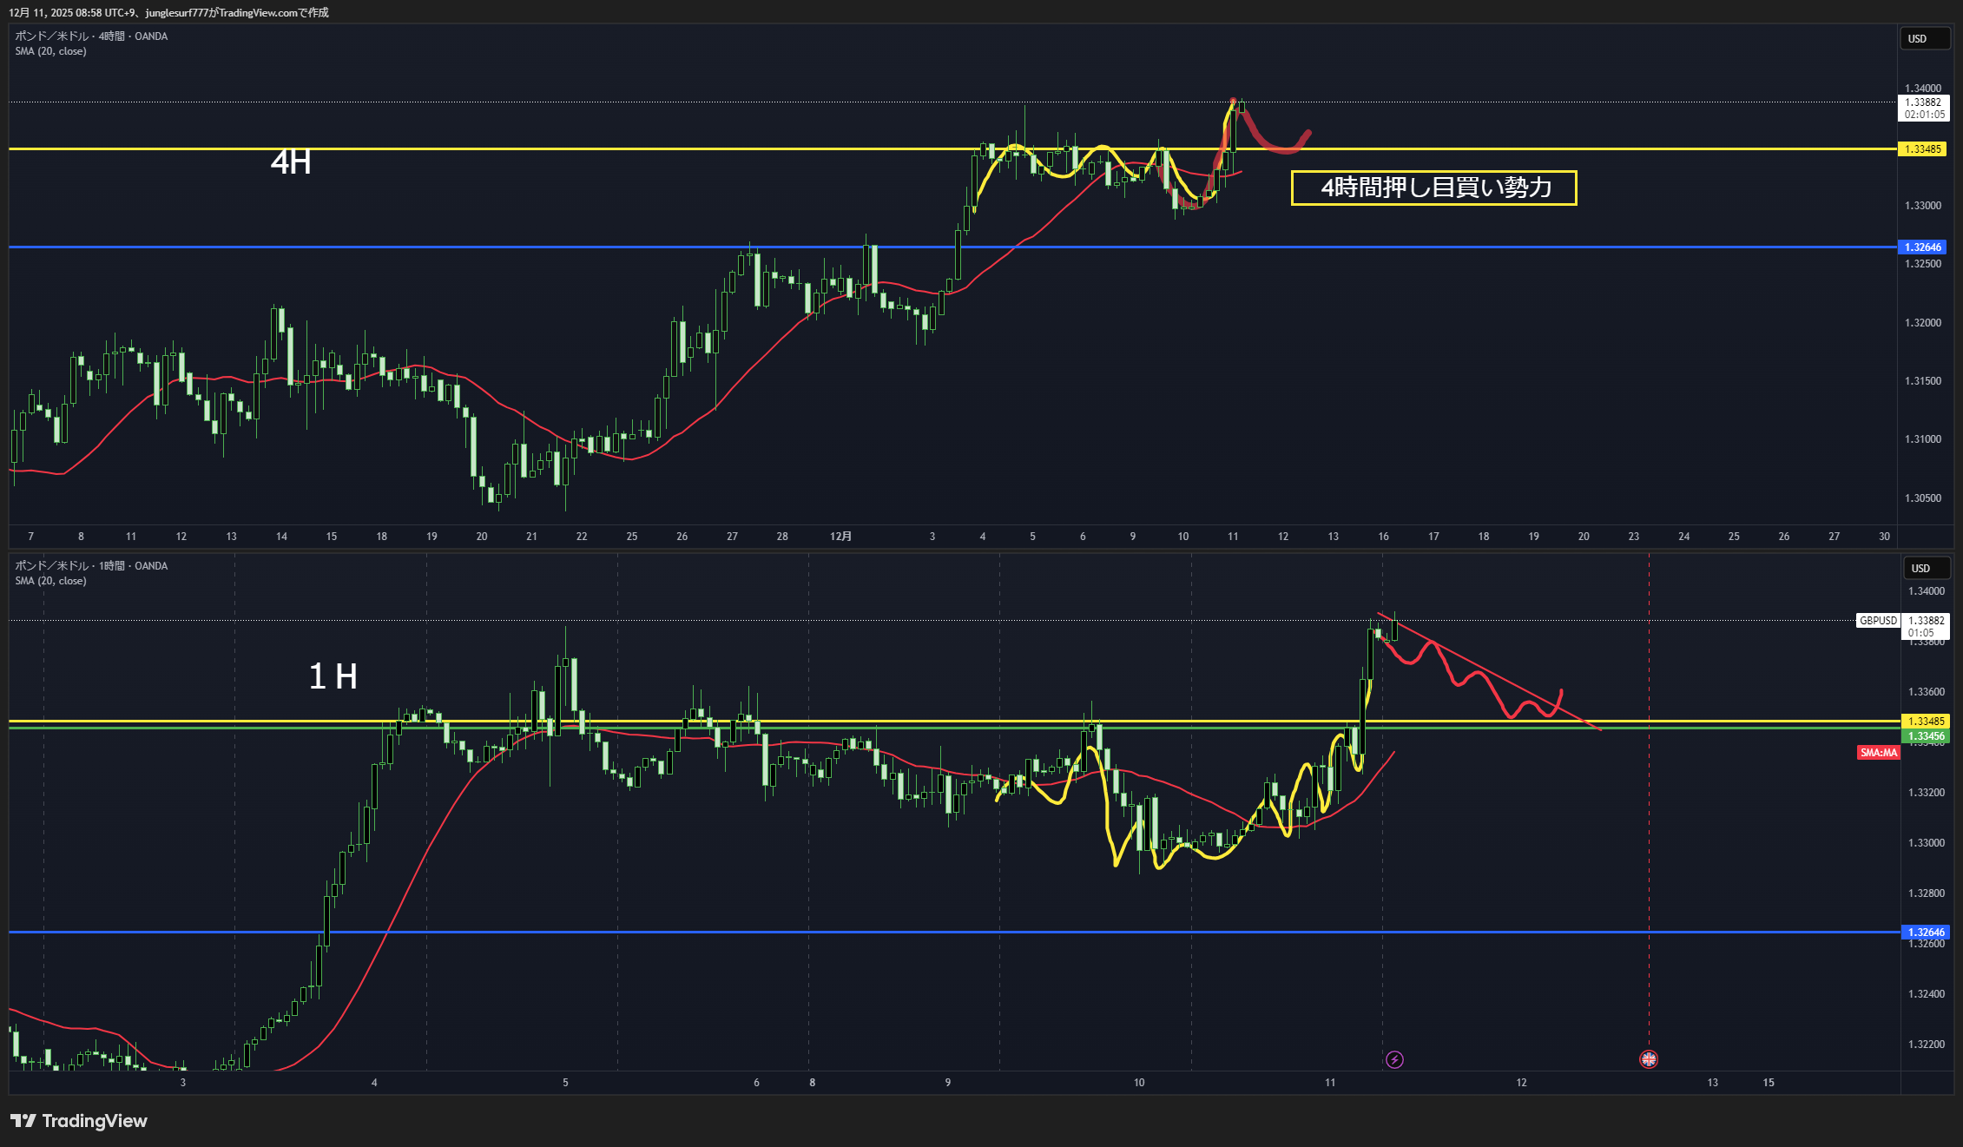Select the 1 H text label on lower chart
This screenshot has height=1147, width=1963.
[333, 676]
